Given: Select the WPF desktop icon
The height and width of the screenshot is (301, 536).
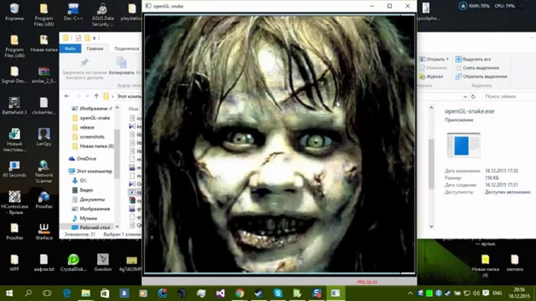Looking at the screenshot, I should (14, 263).
